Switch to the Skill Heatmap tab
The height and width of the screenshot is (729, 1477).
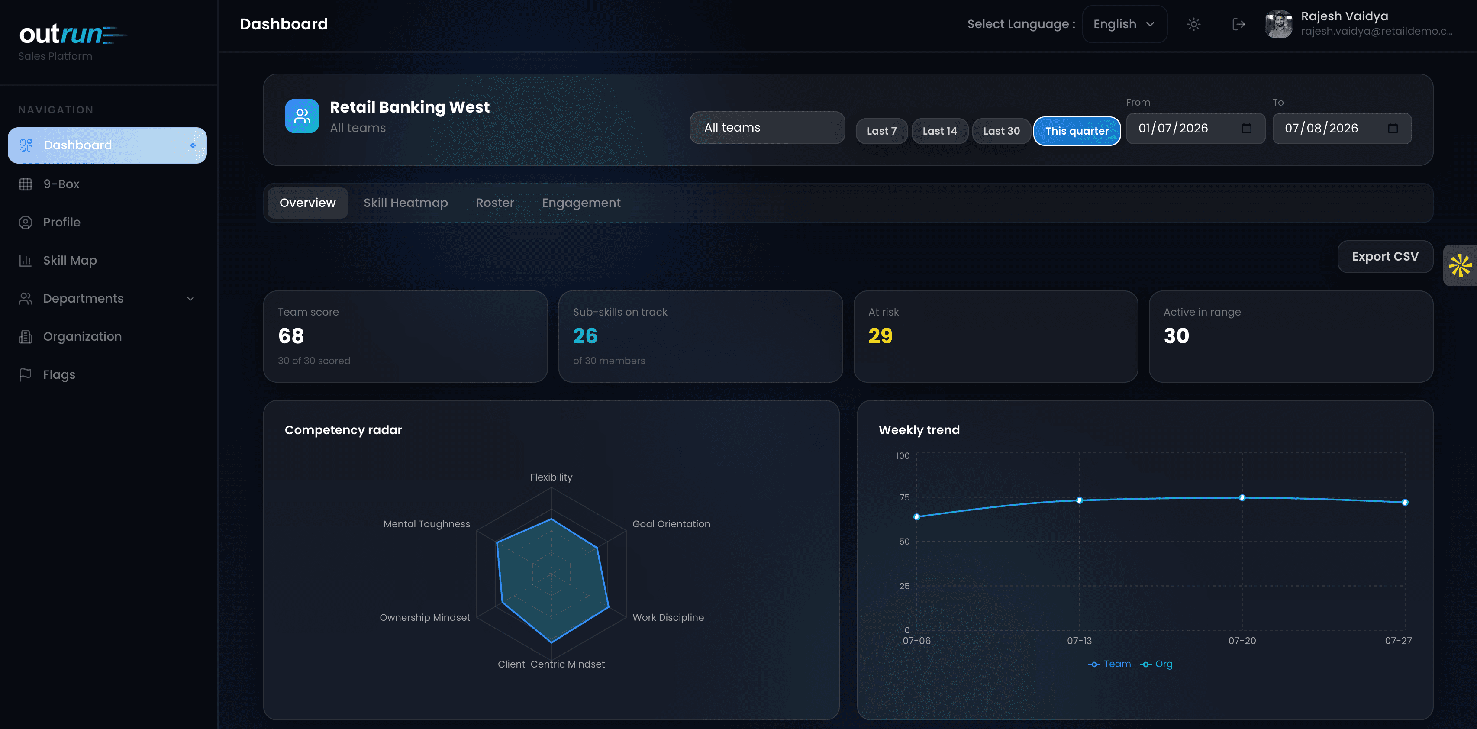pos(405,203)
